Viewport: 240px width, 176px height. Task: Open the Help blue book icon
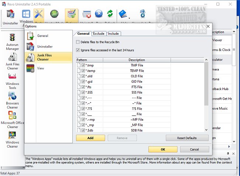[x=123, y=14]
